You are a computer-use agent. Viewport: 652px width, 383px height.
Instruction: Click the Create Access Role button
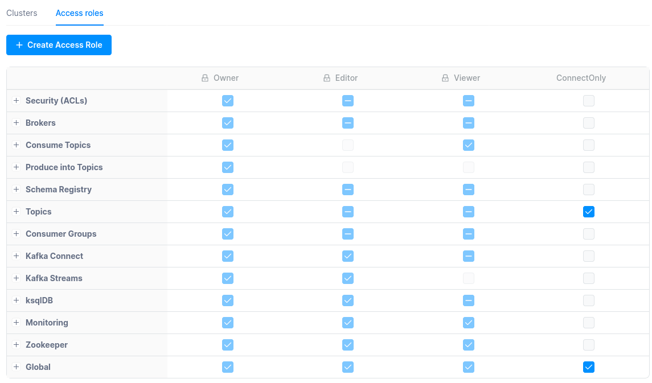click(x=59, y=45)
